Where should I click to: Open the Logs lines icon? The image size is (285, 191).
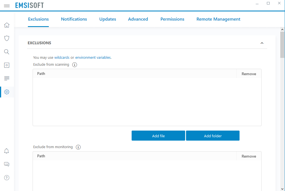7,78
